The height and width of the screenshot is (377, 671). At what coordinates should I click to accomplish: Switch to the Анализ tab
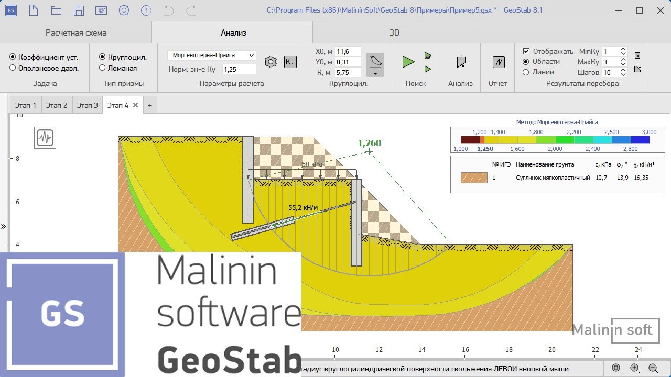(x=233, y=32)
